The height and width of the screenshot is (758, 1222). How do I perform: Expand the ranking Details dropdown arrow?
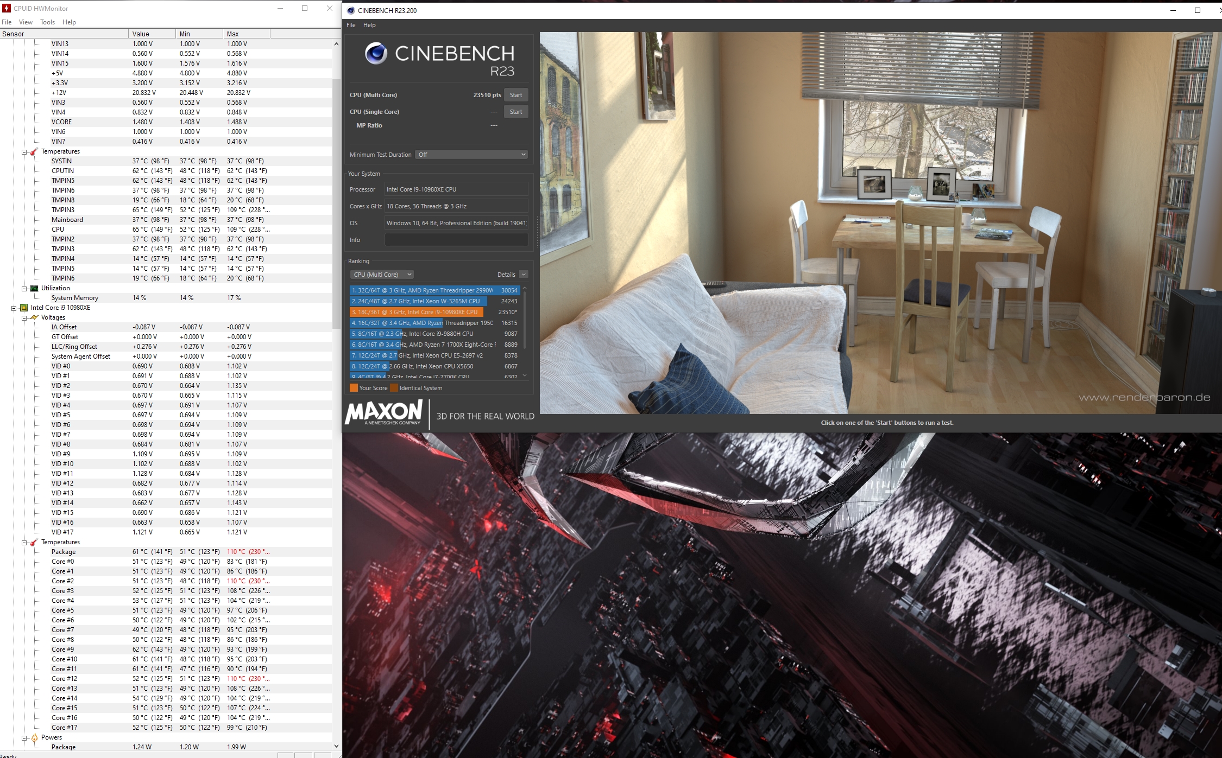click(x=524, y=275)
